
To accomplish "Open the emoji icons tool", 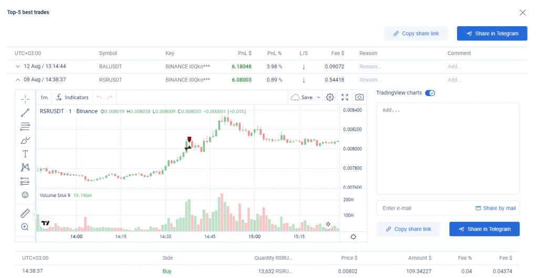I will 25,195.
